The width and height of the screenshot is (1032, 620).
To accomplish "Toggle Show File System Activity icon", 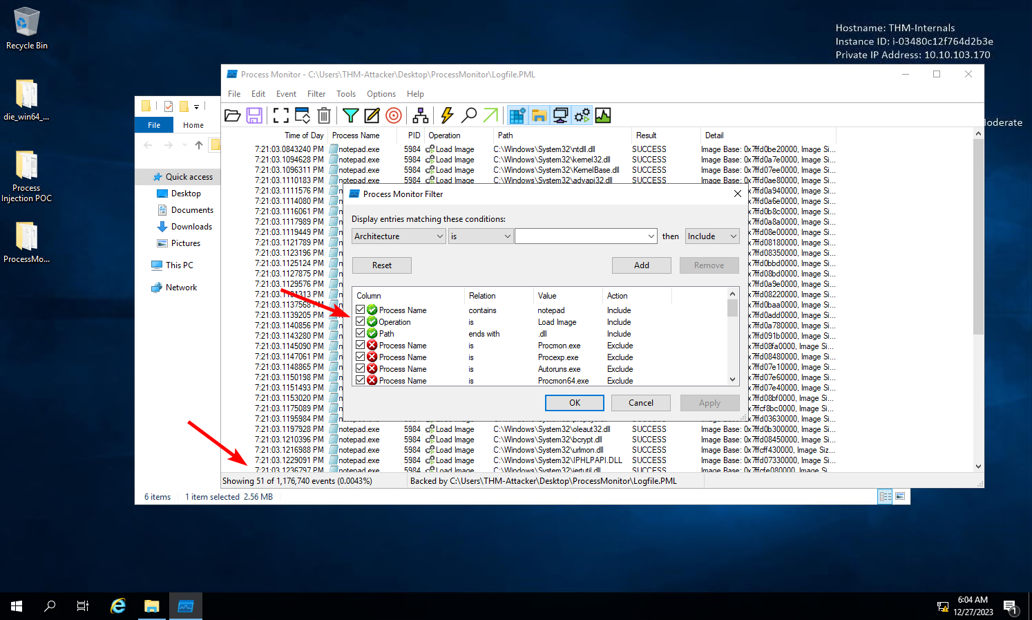I will click(x=539, y=115).
